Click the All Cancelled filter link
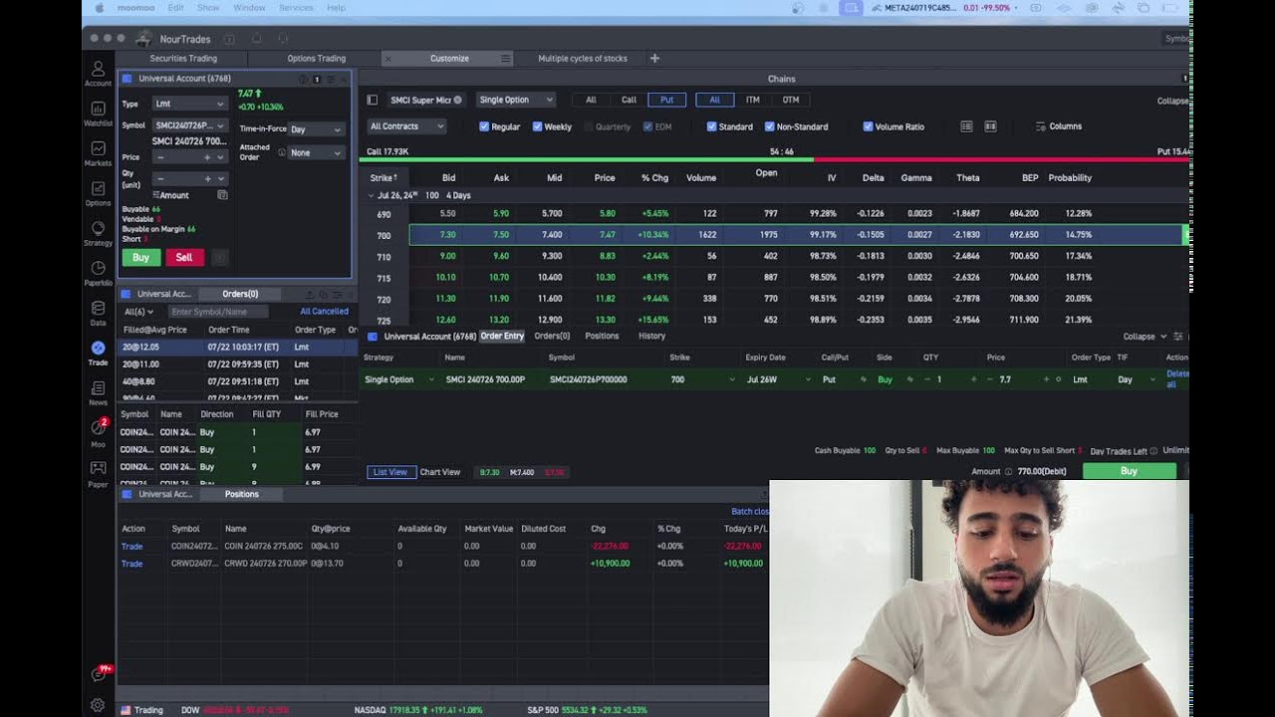 pos(325,312)
